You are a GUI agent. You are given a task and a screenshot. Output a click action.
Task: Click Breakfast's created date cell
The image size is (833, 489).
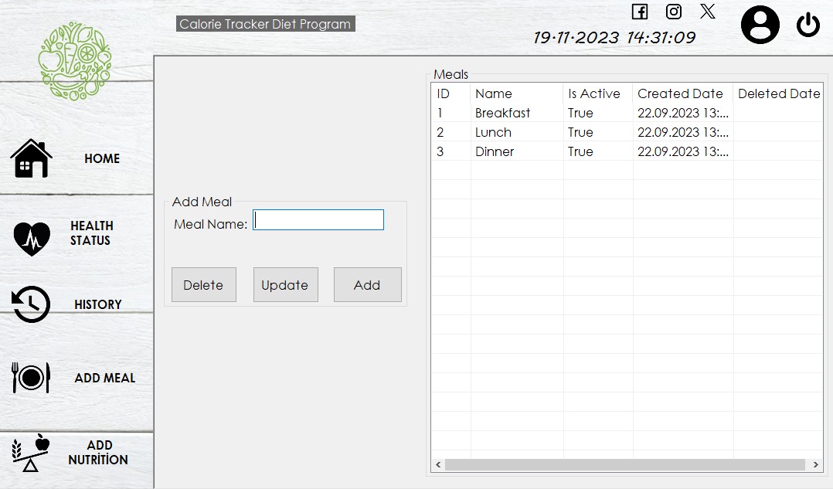(683, 113)
